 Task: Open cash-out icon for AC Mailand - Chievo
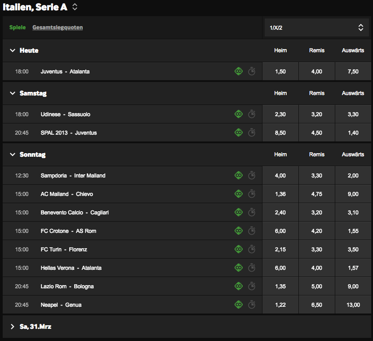click(239, 194)
